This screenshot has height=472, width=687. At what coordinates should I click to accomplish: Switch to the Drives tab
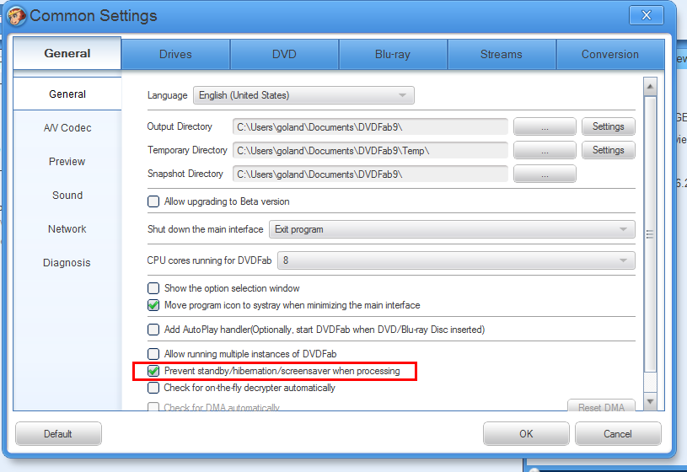click(175, 54)
